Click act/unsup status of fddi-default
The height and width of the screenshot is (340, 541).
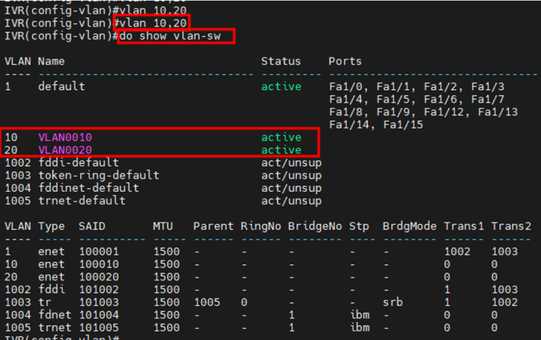(x=292, y=162)
